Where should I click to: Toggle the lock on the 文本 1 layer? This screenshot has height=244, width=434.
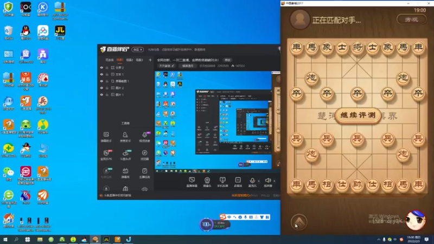pos(107,74)
